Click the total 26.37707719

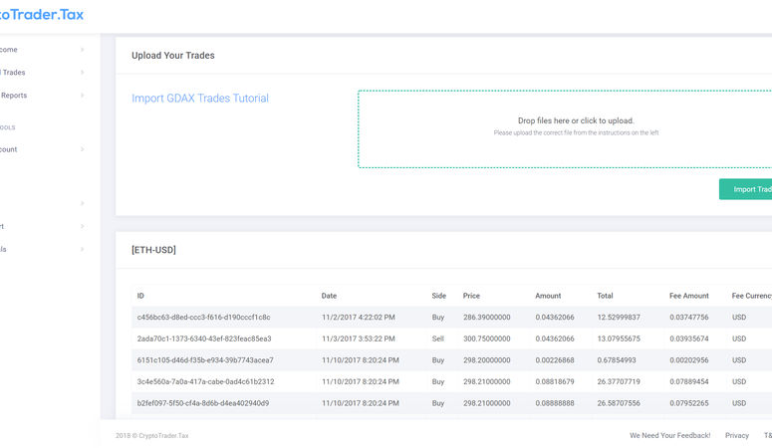619,381
